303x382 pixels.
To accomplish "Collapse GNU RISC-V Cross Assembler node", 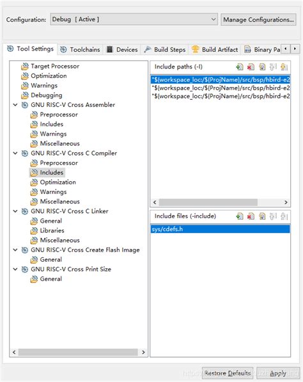I will click(x=15, y=105).
